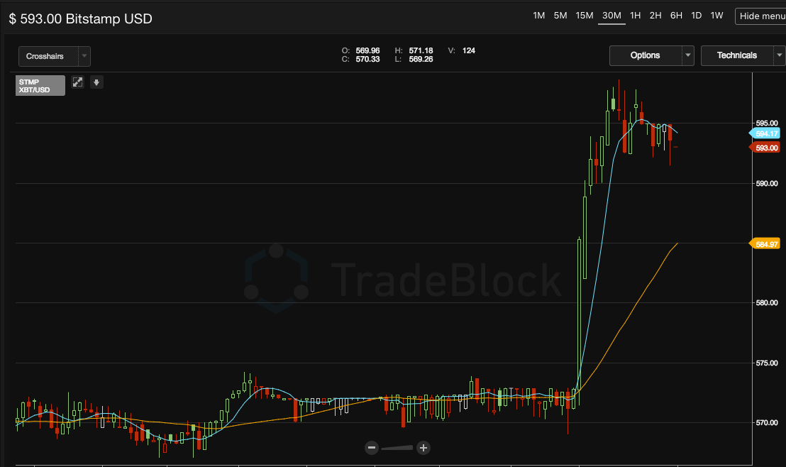Expand the Crosshairs dropdown arrow
The height and width of the screenshot is (467, 786).
pyautogui.click(x=84, y=56)
